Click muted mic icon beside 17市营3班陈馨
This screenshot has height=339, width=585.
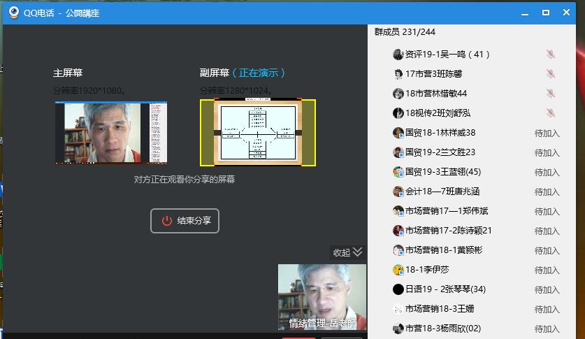pyautogui.click(x=551, y=74)
